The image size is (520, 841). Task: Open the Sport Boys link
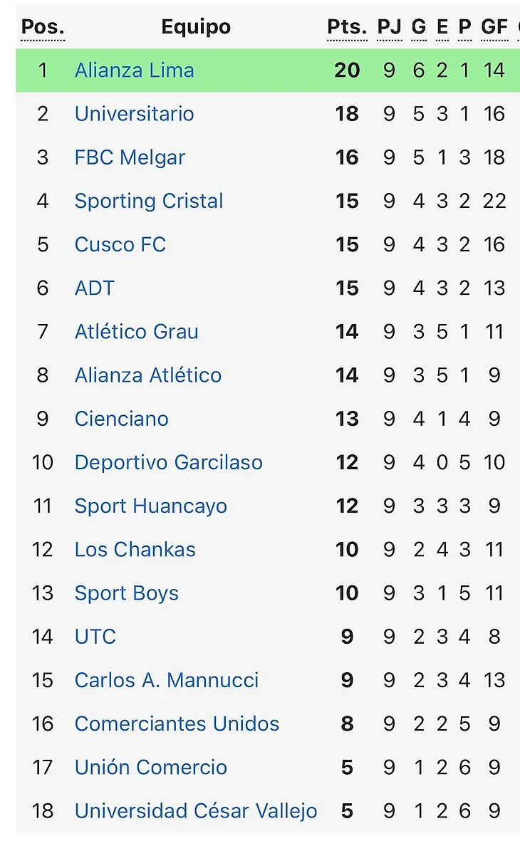[x=126, y=593]
